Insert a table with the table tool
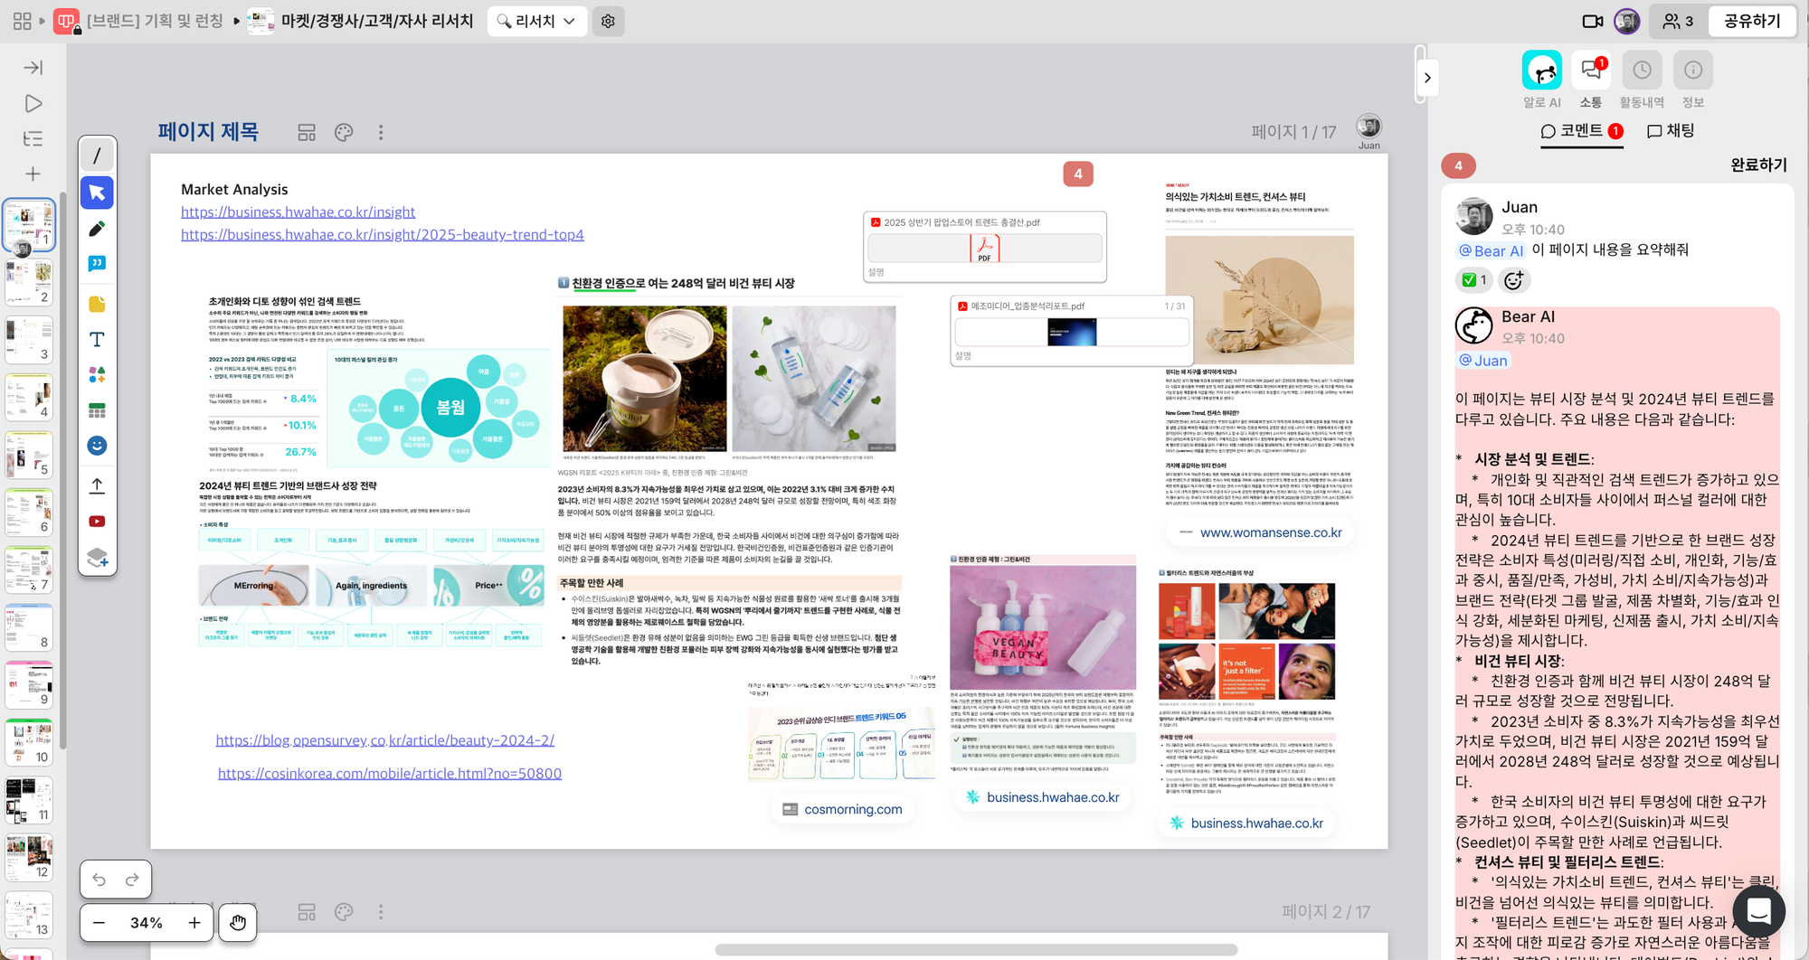1809x960 pixels. 97,410
